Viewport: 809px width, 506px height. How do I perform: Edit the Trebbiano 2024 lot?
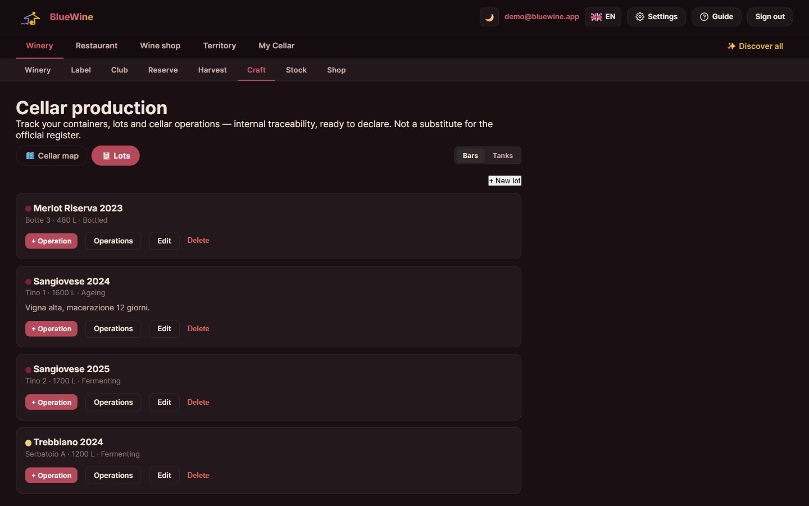(164, 475)
